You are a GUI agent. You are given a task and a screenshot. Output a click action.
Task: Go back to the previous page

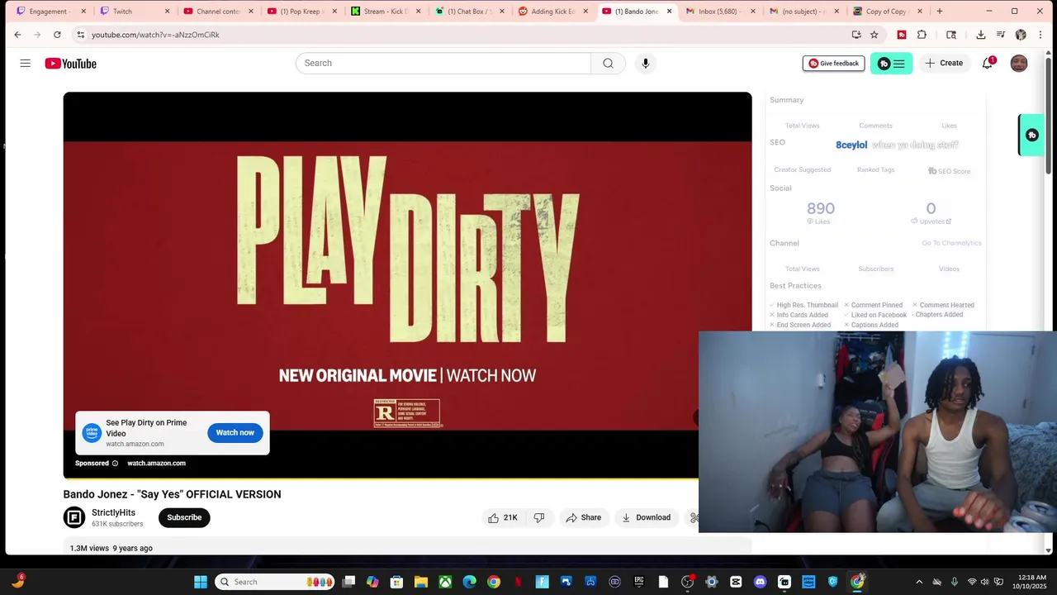pyautogui.click(x=17, y=35)
